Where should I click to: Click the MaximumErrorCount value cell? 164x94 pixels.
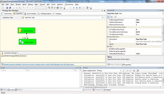[x=148, y=25]
